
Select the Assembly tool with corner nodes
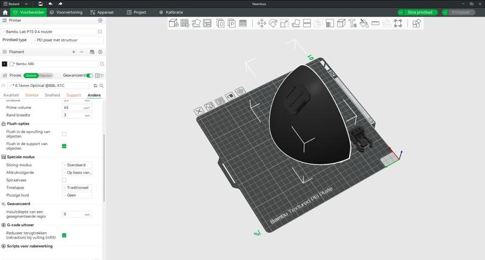pyautogui.click(x=398, y=23)
